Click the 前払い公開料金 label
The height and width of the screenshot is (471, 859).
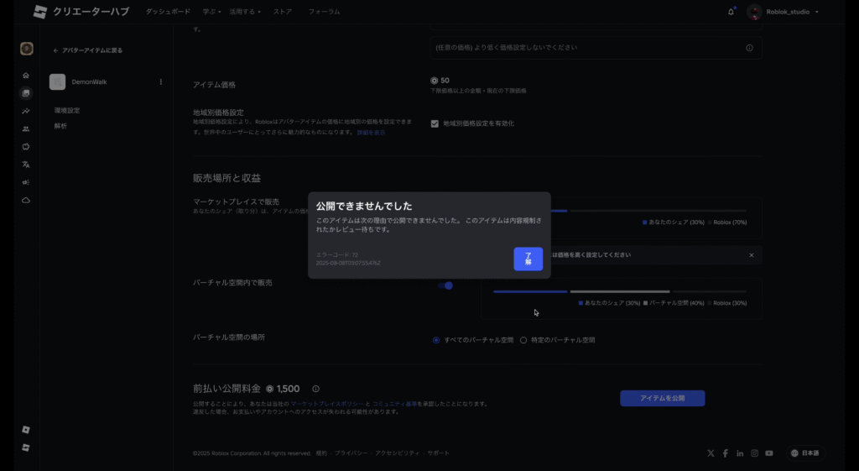226,389
